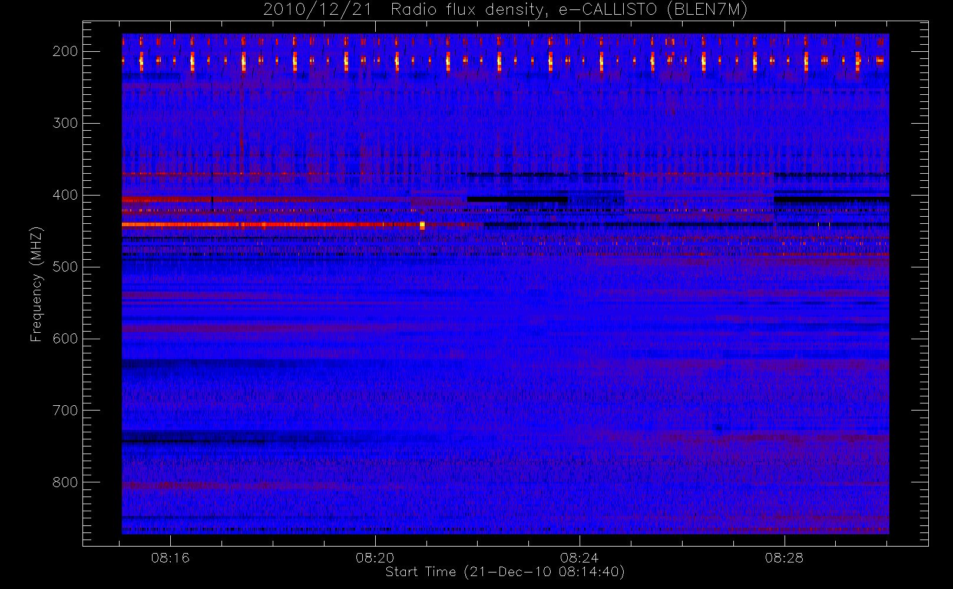953x589 pixels.
Task: Select the 300 frequency tick label
Action: [x=65, y=123]
